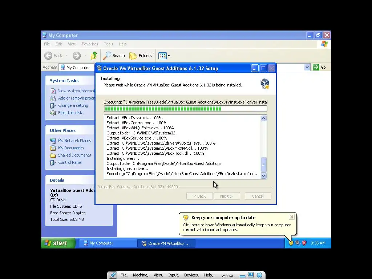Click the setup dialog title bar icon
This screenshot has height=279, width=372.
pyautogui.click(x=100, y=68)
